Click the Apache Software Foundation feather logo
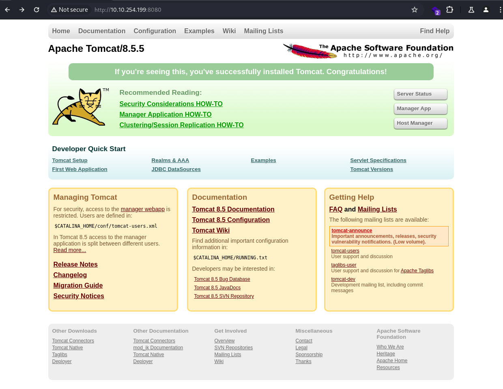Viewport: 503px width, 389px height. click(368, 51)
